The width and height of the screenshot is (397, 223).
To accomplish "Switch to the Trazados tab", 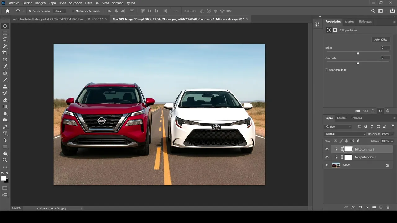I will point(356,118).
